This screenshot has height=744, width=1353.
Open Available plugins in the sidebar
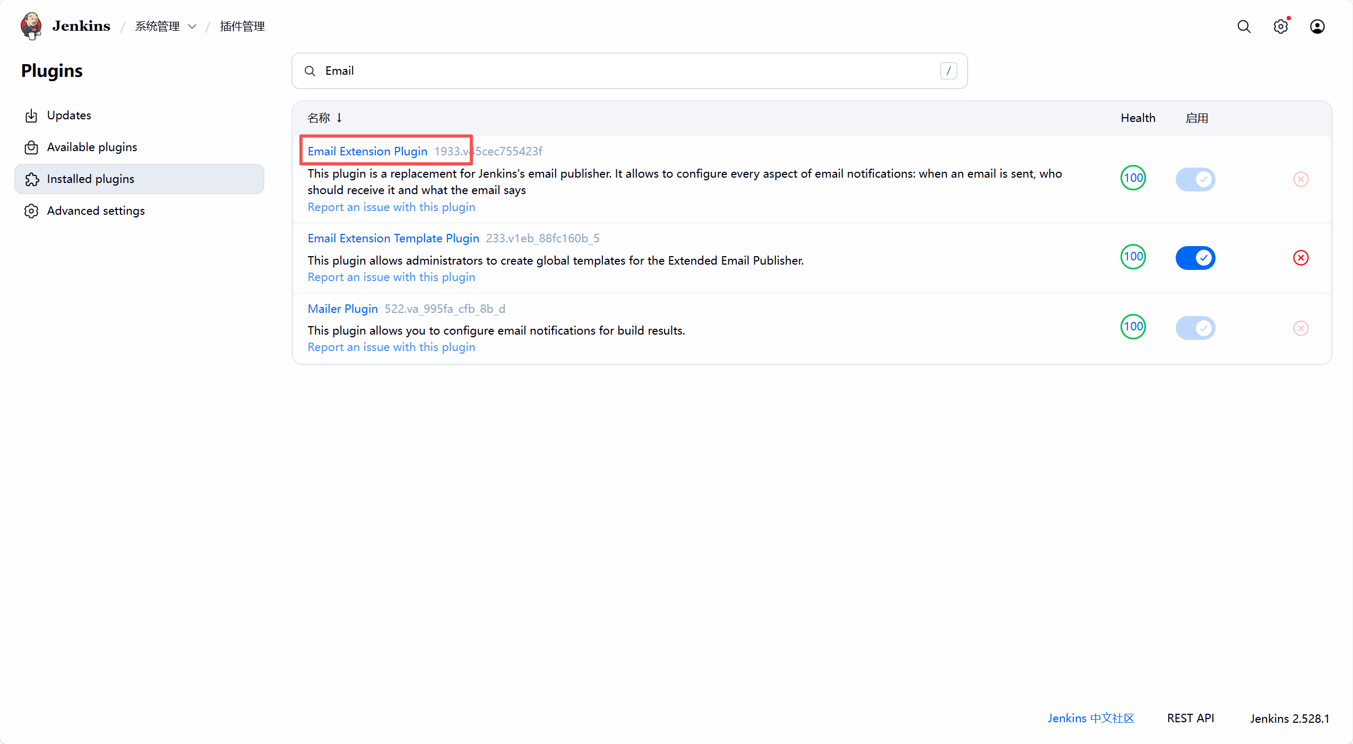tap(92, 147)
